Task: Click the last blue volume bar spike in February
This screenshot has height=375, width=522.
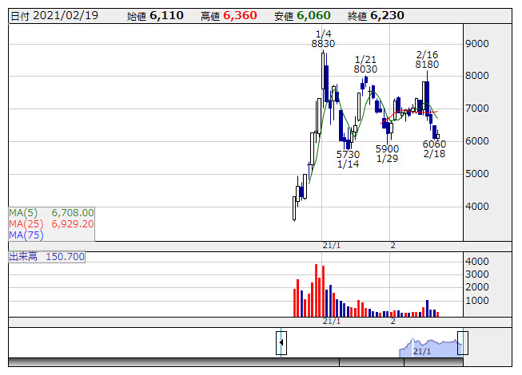Action: (427, 309)
